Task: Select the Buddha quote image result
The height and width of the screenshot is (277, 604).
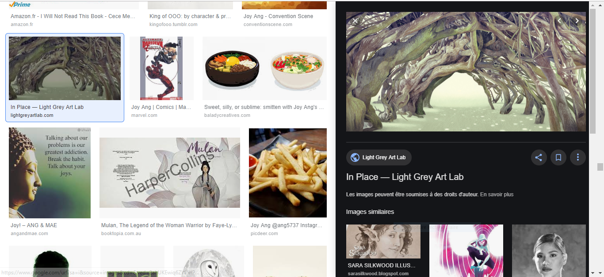Action: (50, 173)
